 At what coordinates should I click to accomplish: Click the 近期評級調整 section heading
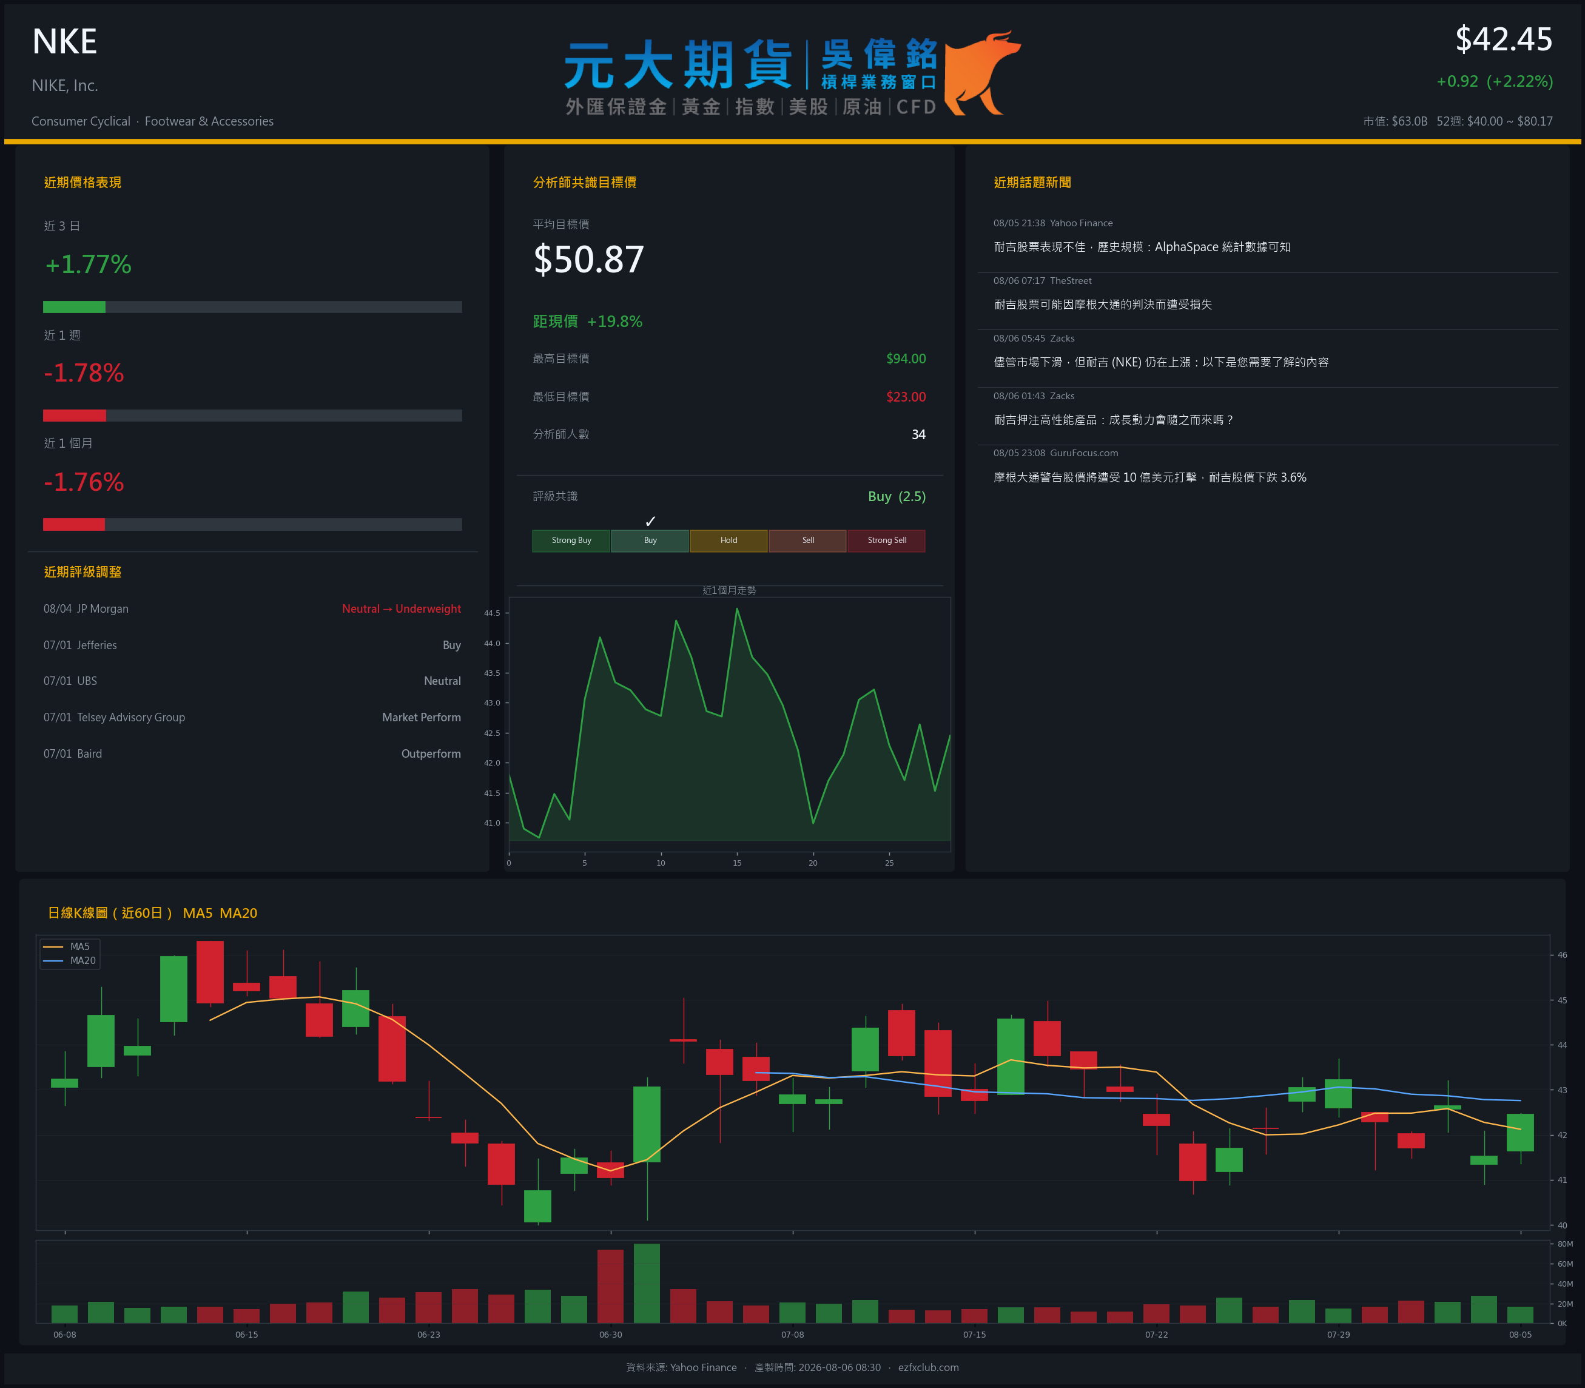click(x=83, y=571)
